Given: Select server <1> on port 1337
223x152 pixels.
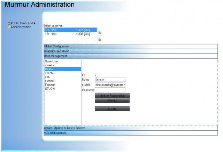Looking at the screenshot, I should pos(70,30).
